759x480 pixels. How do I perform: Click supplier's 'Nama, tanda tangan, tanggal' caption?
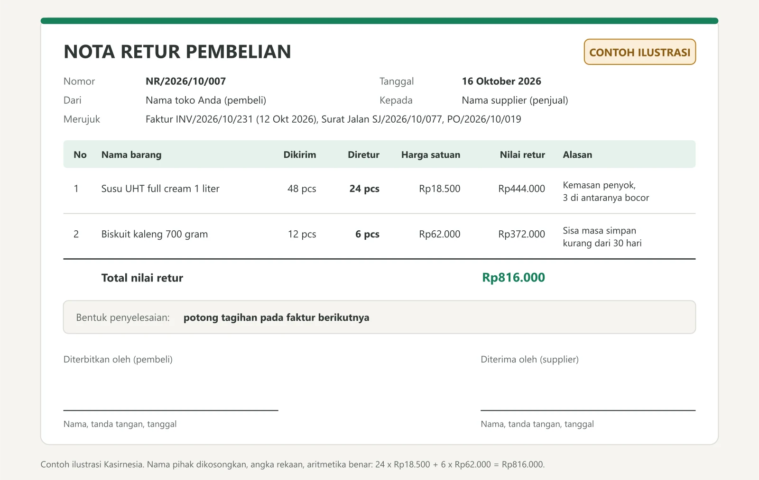click(537, 424)
